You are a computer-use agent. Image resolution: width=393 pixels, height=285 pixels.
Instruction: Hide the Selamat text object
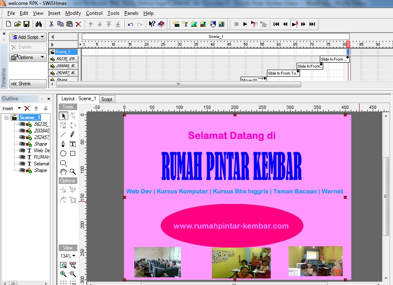tap(22, 164)
